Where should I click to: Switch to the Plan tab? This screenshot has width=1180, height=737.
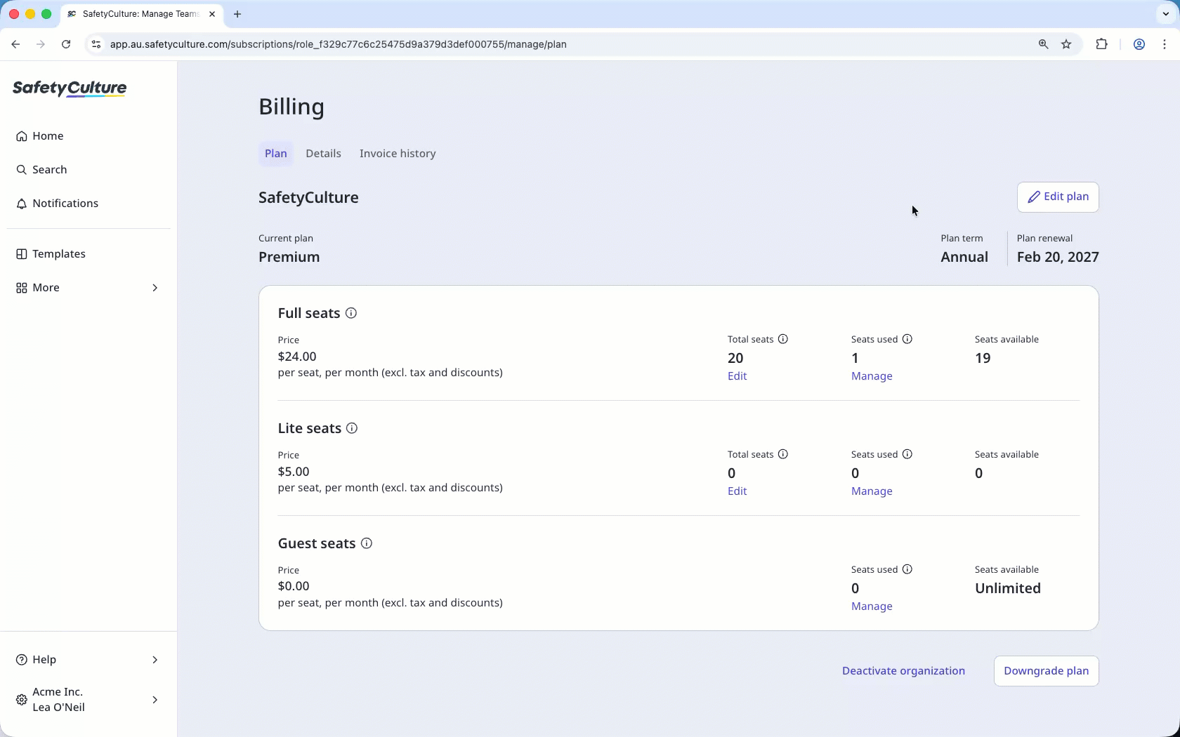coord(276,154)
